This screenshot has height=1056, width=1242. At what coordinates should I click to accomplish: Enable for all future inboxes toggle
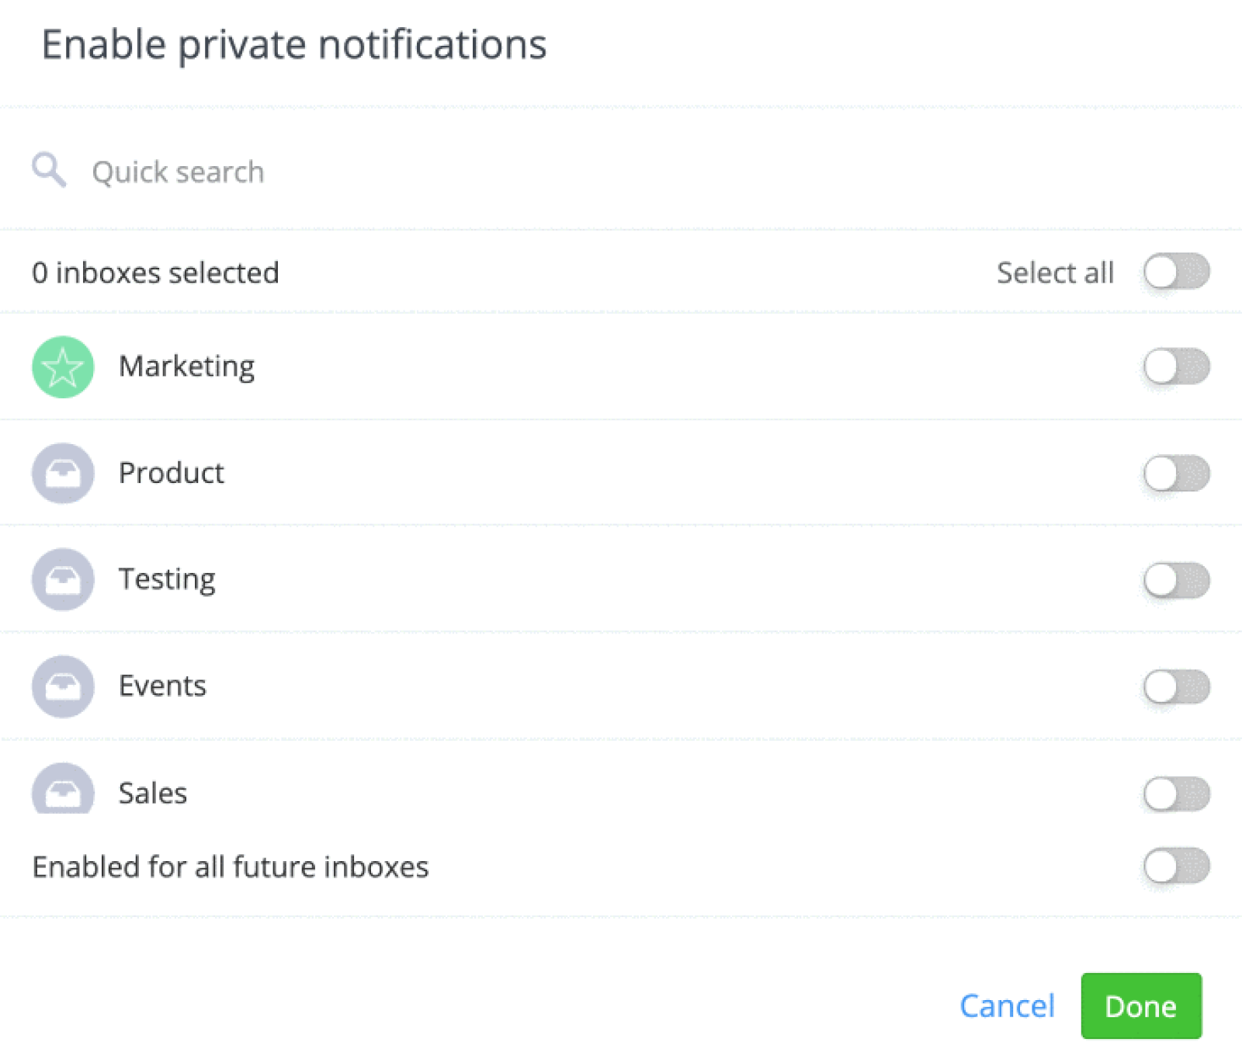pos(1176,866)
